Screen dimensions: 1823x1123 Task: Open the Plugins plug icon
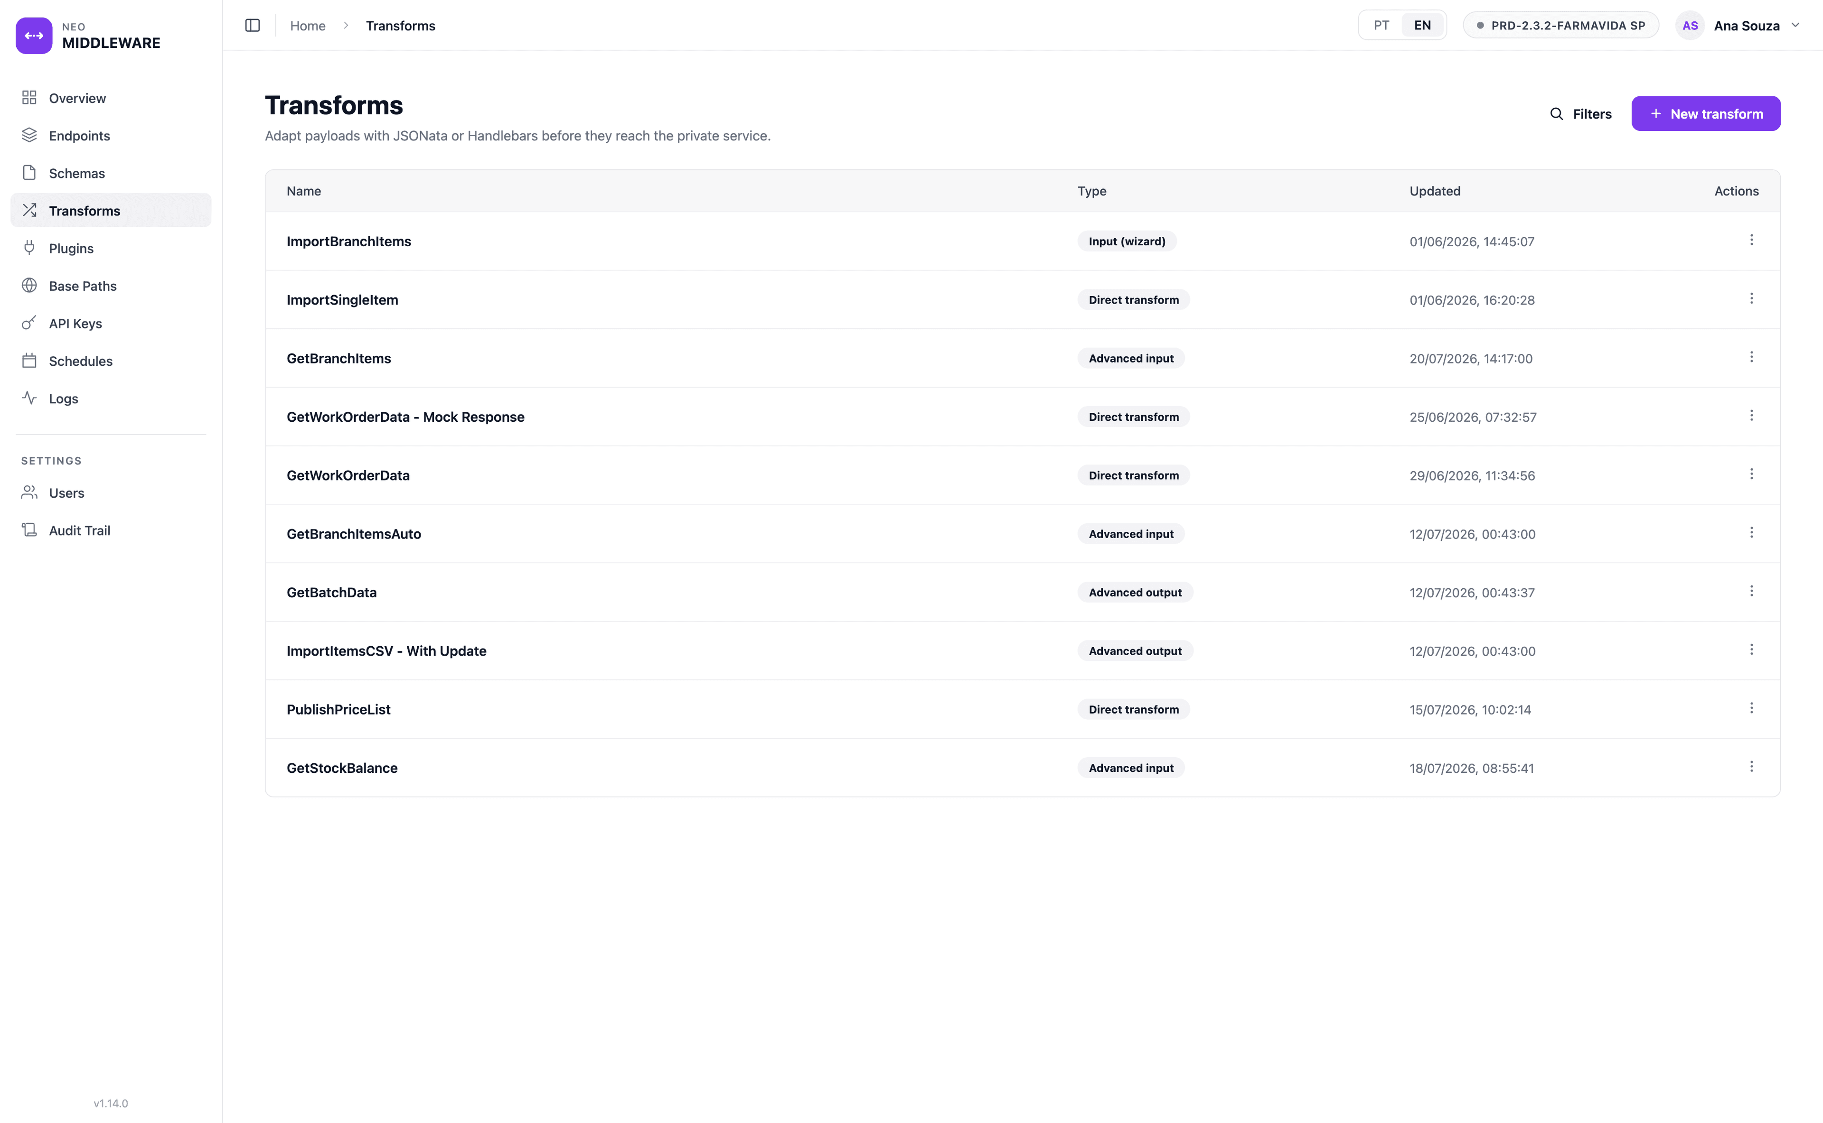29,248
